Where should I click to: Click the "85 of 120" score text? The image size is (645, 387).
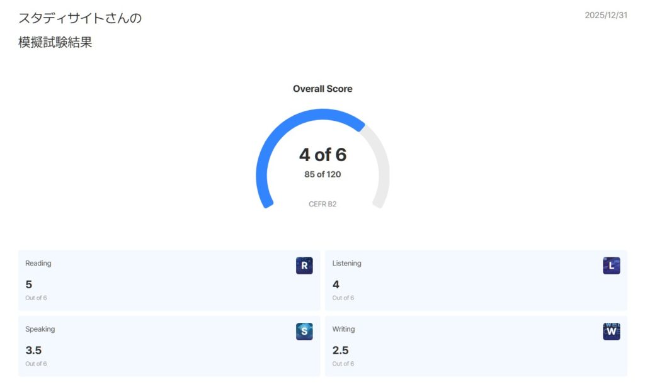322,174
